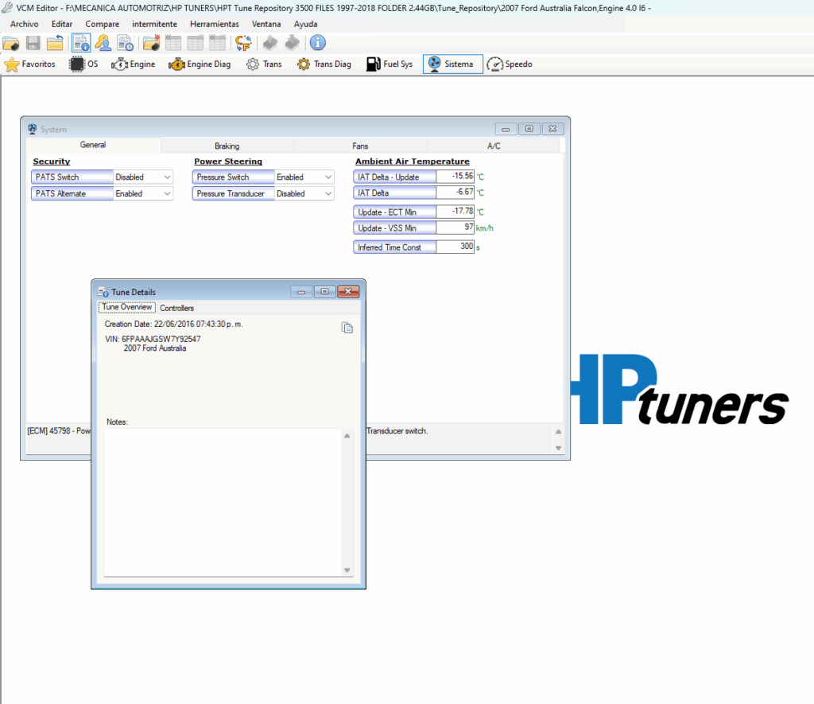Switch to A/C tab in System window

pos(494,146)
